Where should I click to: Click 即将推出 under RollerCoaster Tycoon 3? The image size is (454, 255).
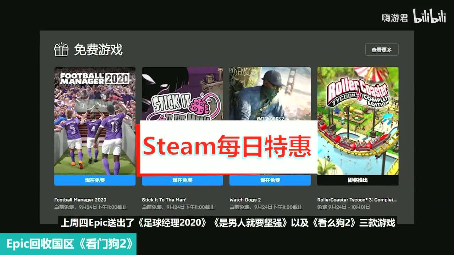[358, 180]
